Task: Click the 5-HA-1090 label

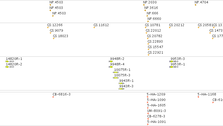Action: click(156, 100)
